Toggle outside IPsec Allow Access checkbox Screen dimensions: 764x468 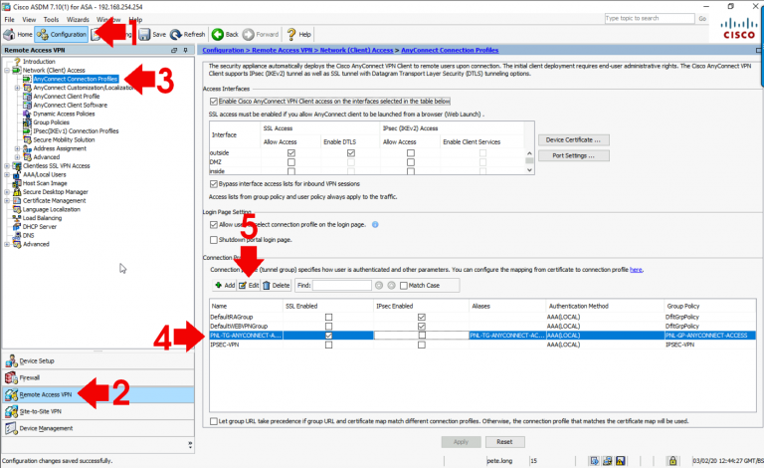point(411,153)
